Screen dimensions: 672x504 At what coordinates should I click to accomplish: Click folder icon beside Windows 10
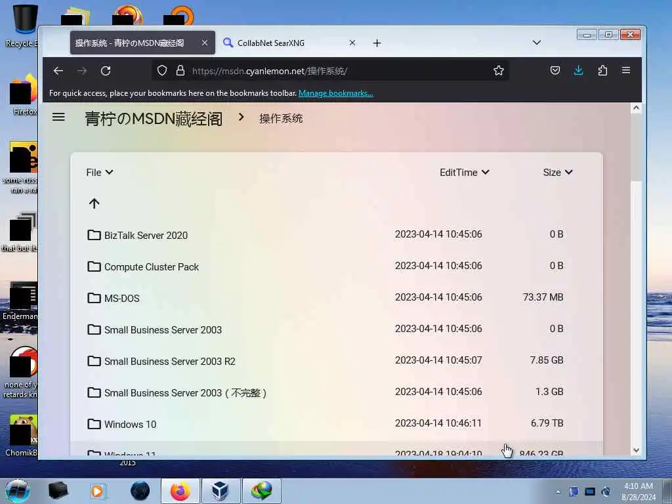pyautogui.click(x=94, y=424)
